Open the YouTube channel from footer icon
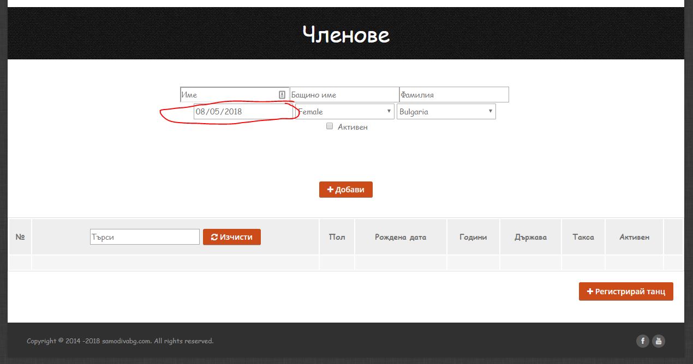 pyautogui.click(x=659, y=341)
